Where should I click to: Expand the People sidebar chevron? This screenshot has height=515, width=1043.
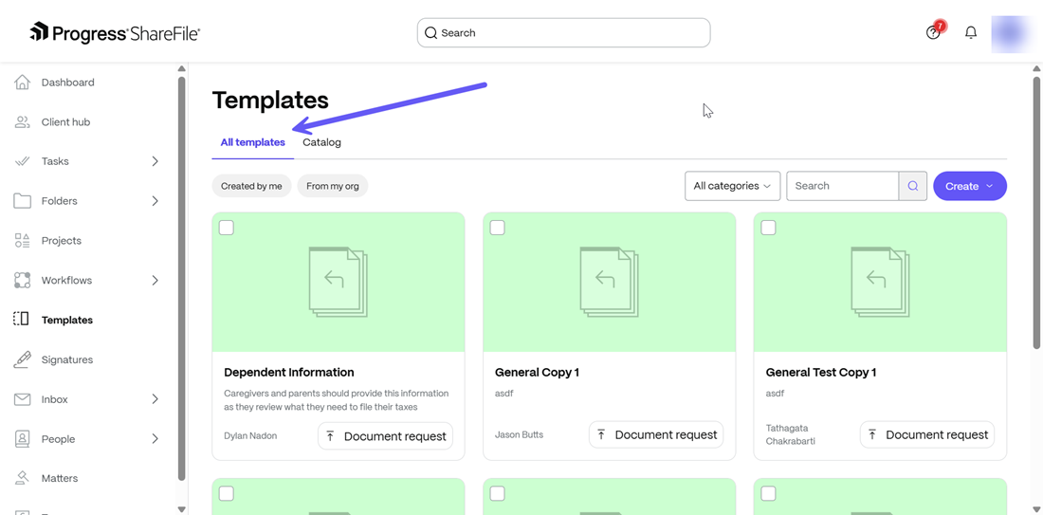coord(155,438)
